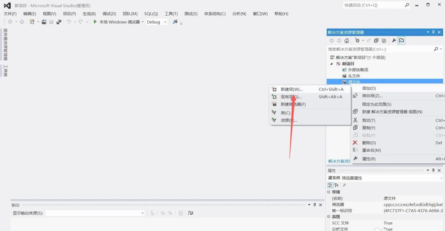Start debugging with the green play icon
The width and height of the screenshot is (445, 231).
click(x=95, y=22)
